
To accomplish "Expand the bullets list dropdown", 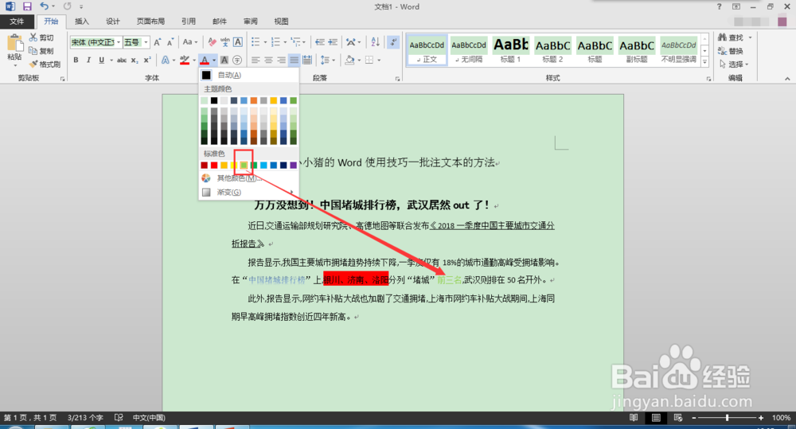I will (265, 42).
